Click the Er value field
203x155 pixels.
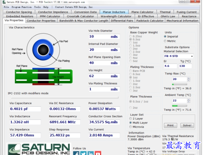coord(170,66)
